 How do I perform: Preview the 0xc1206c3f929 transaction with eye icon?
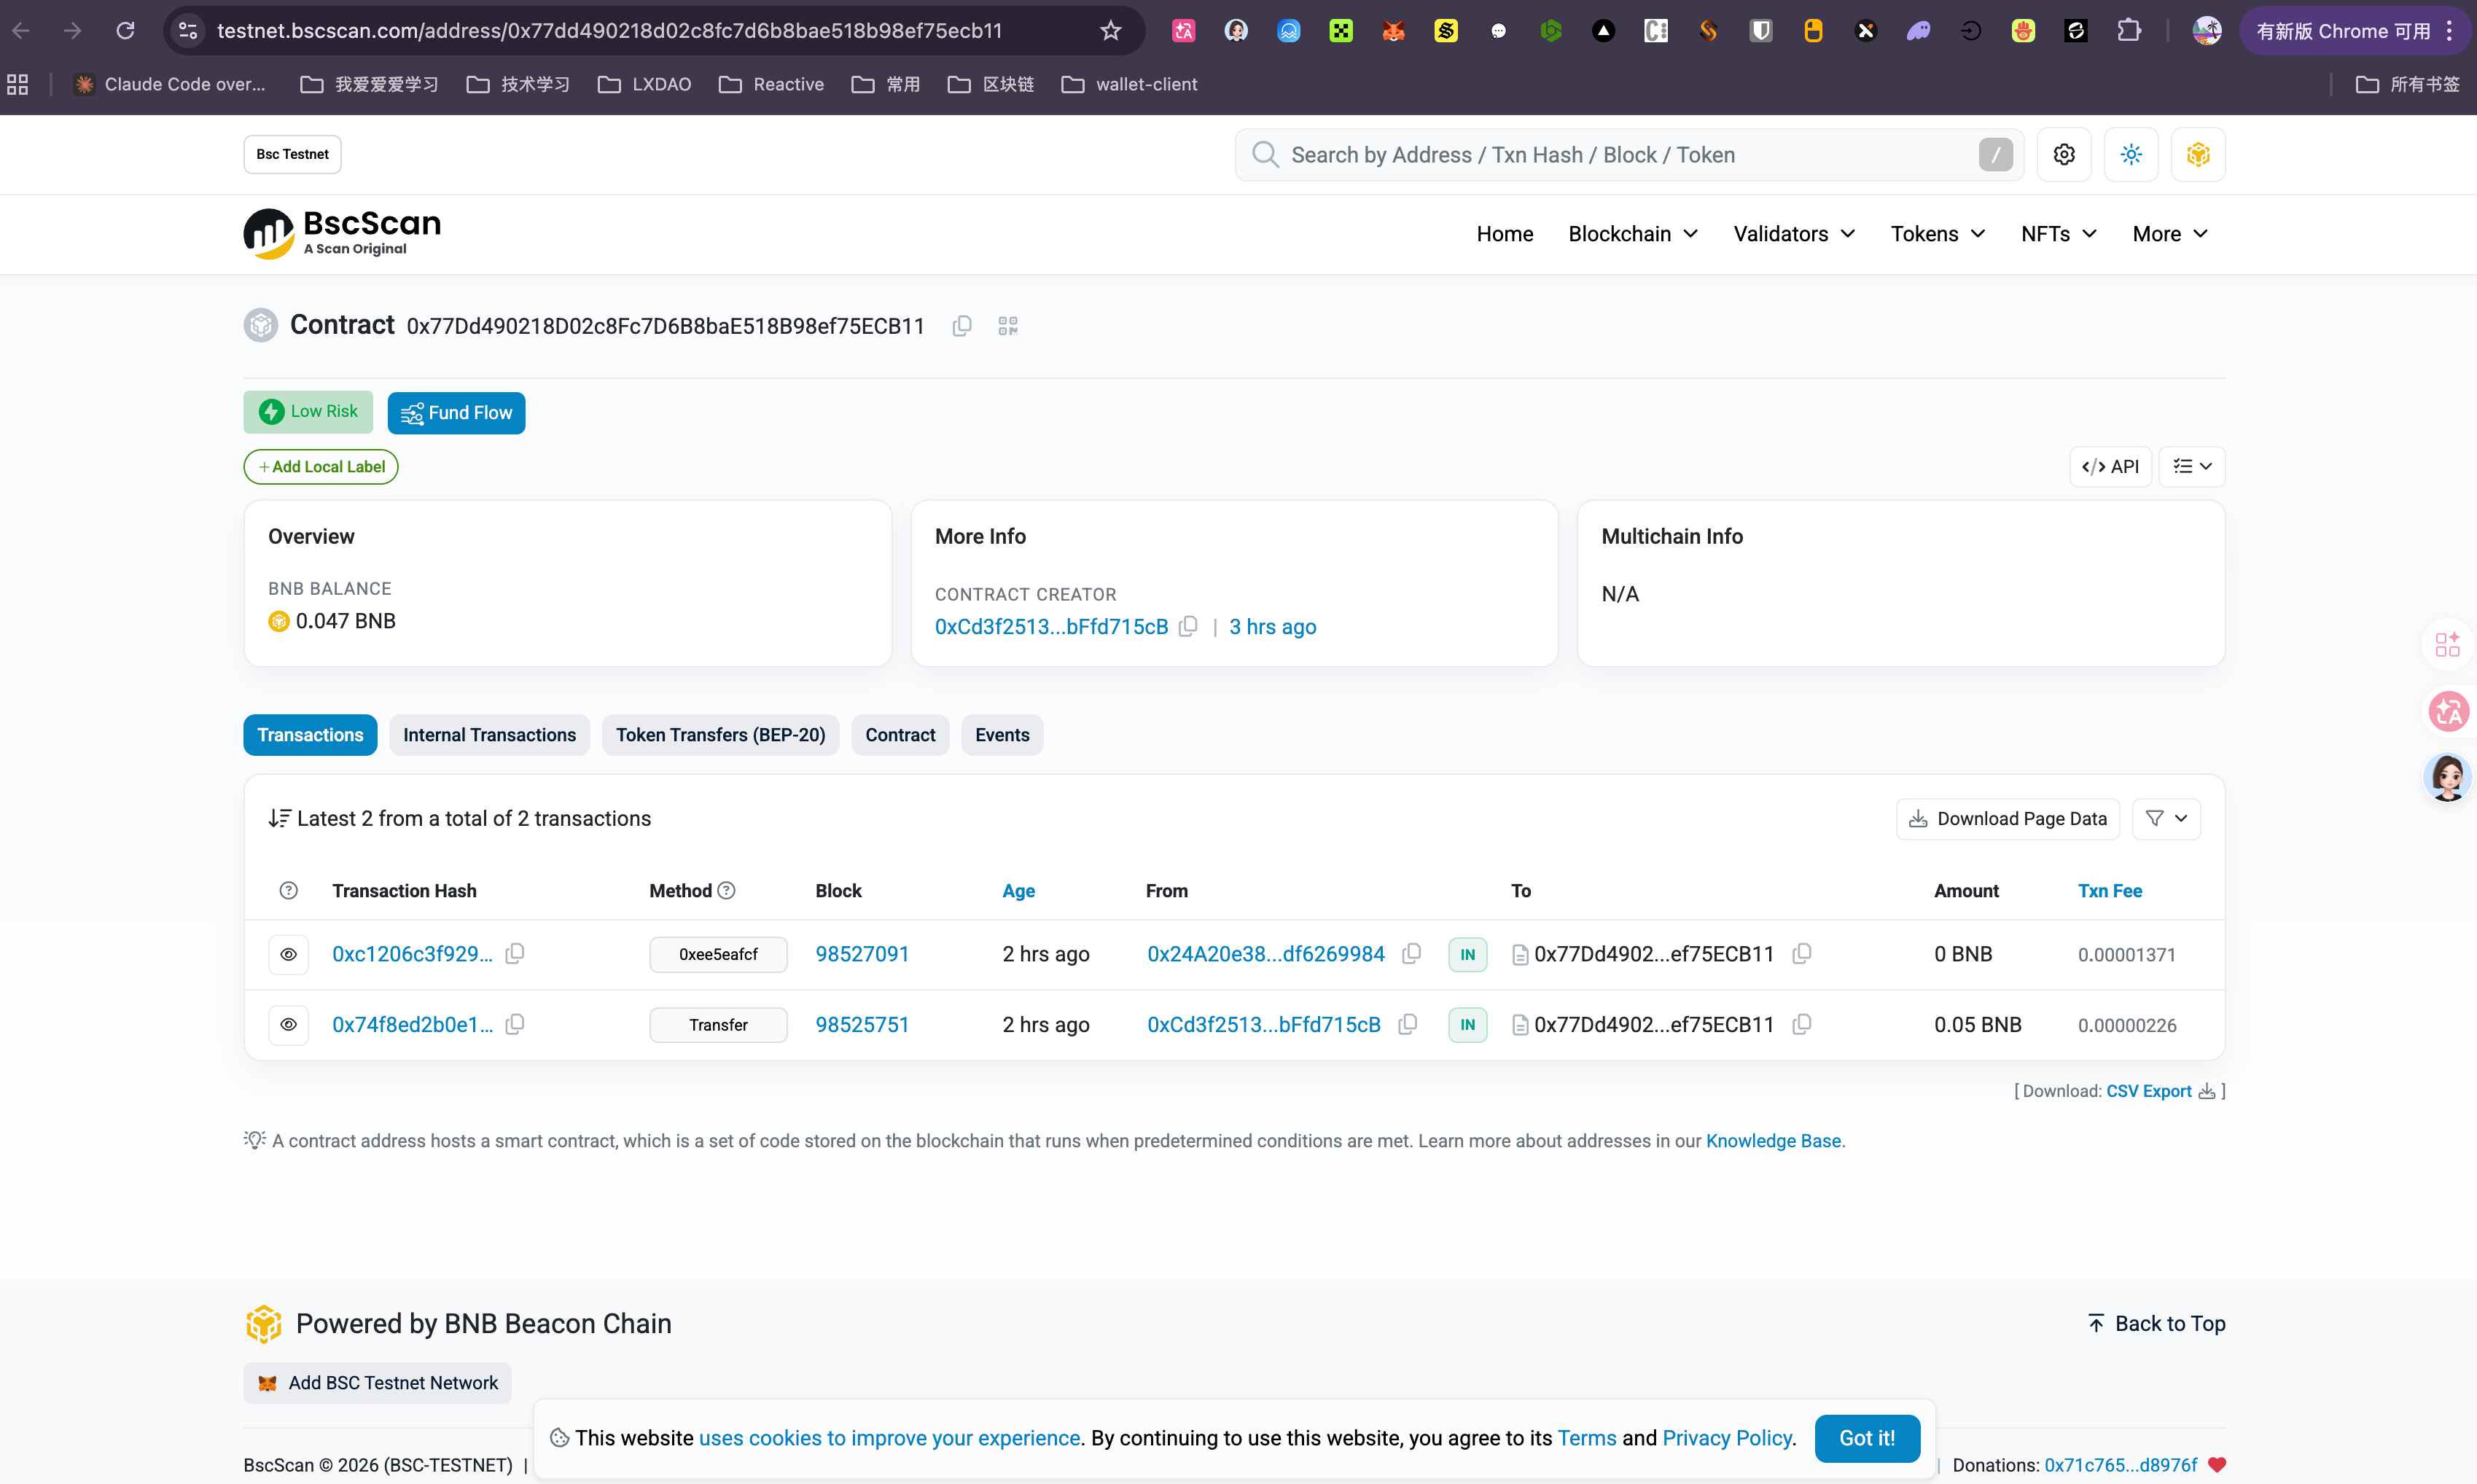click(x=288, y=954)
